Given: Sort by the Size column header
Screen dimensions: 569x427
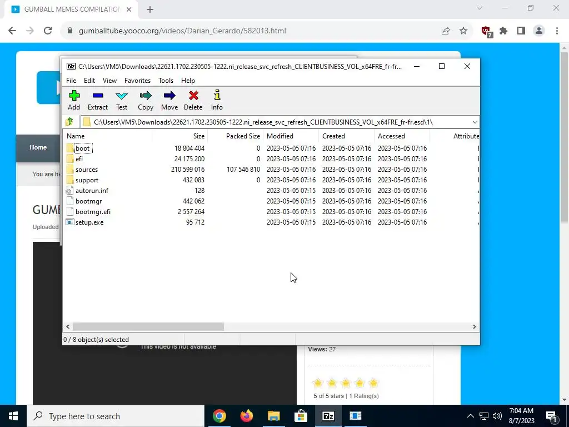Looking at the screenshot, I should tap(179, 136).
